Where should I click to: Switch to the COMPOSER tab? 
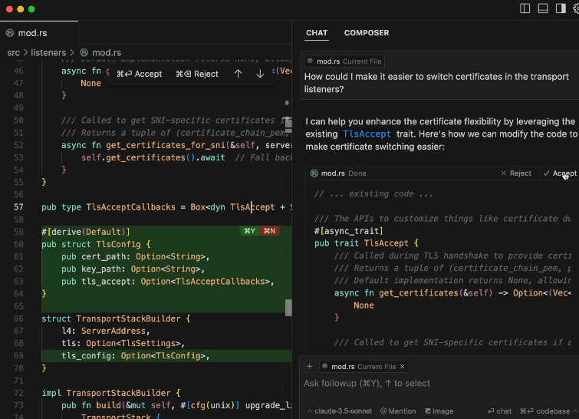[x=367, y=32]
